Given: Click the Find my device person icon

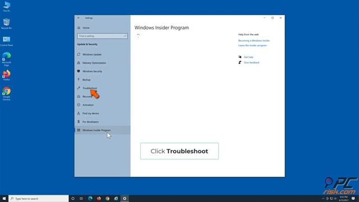Looking at the screenshot, I should (x=79, y=113).
